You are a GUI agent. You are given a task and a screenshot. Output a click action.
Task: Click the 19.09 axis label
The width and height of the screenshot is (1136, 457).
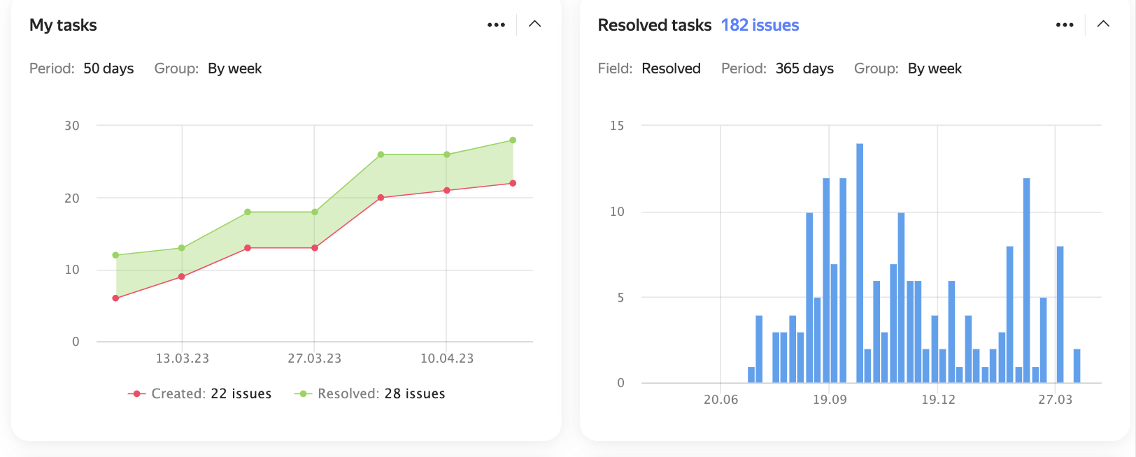pos(830,400)
